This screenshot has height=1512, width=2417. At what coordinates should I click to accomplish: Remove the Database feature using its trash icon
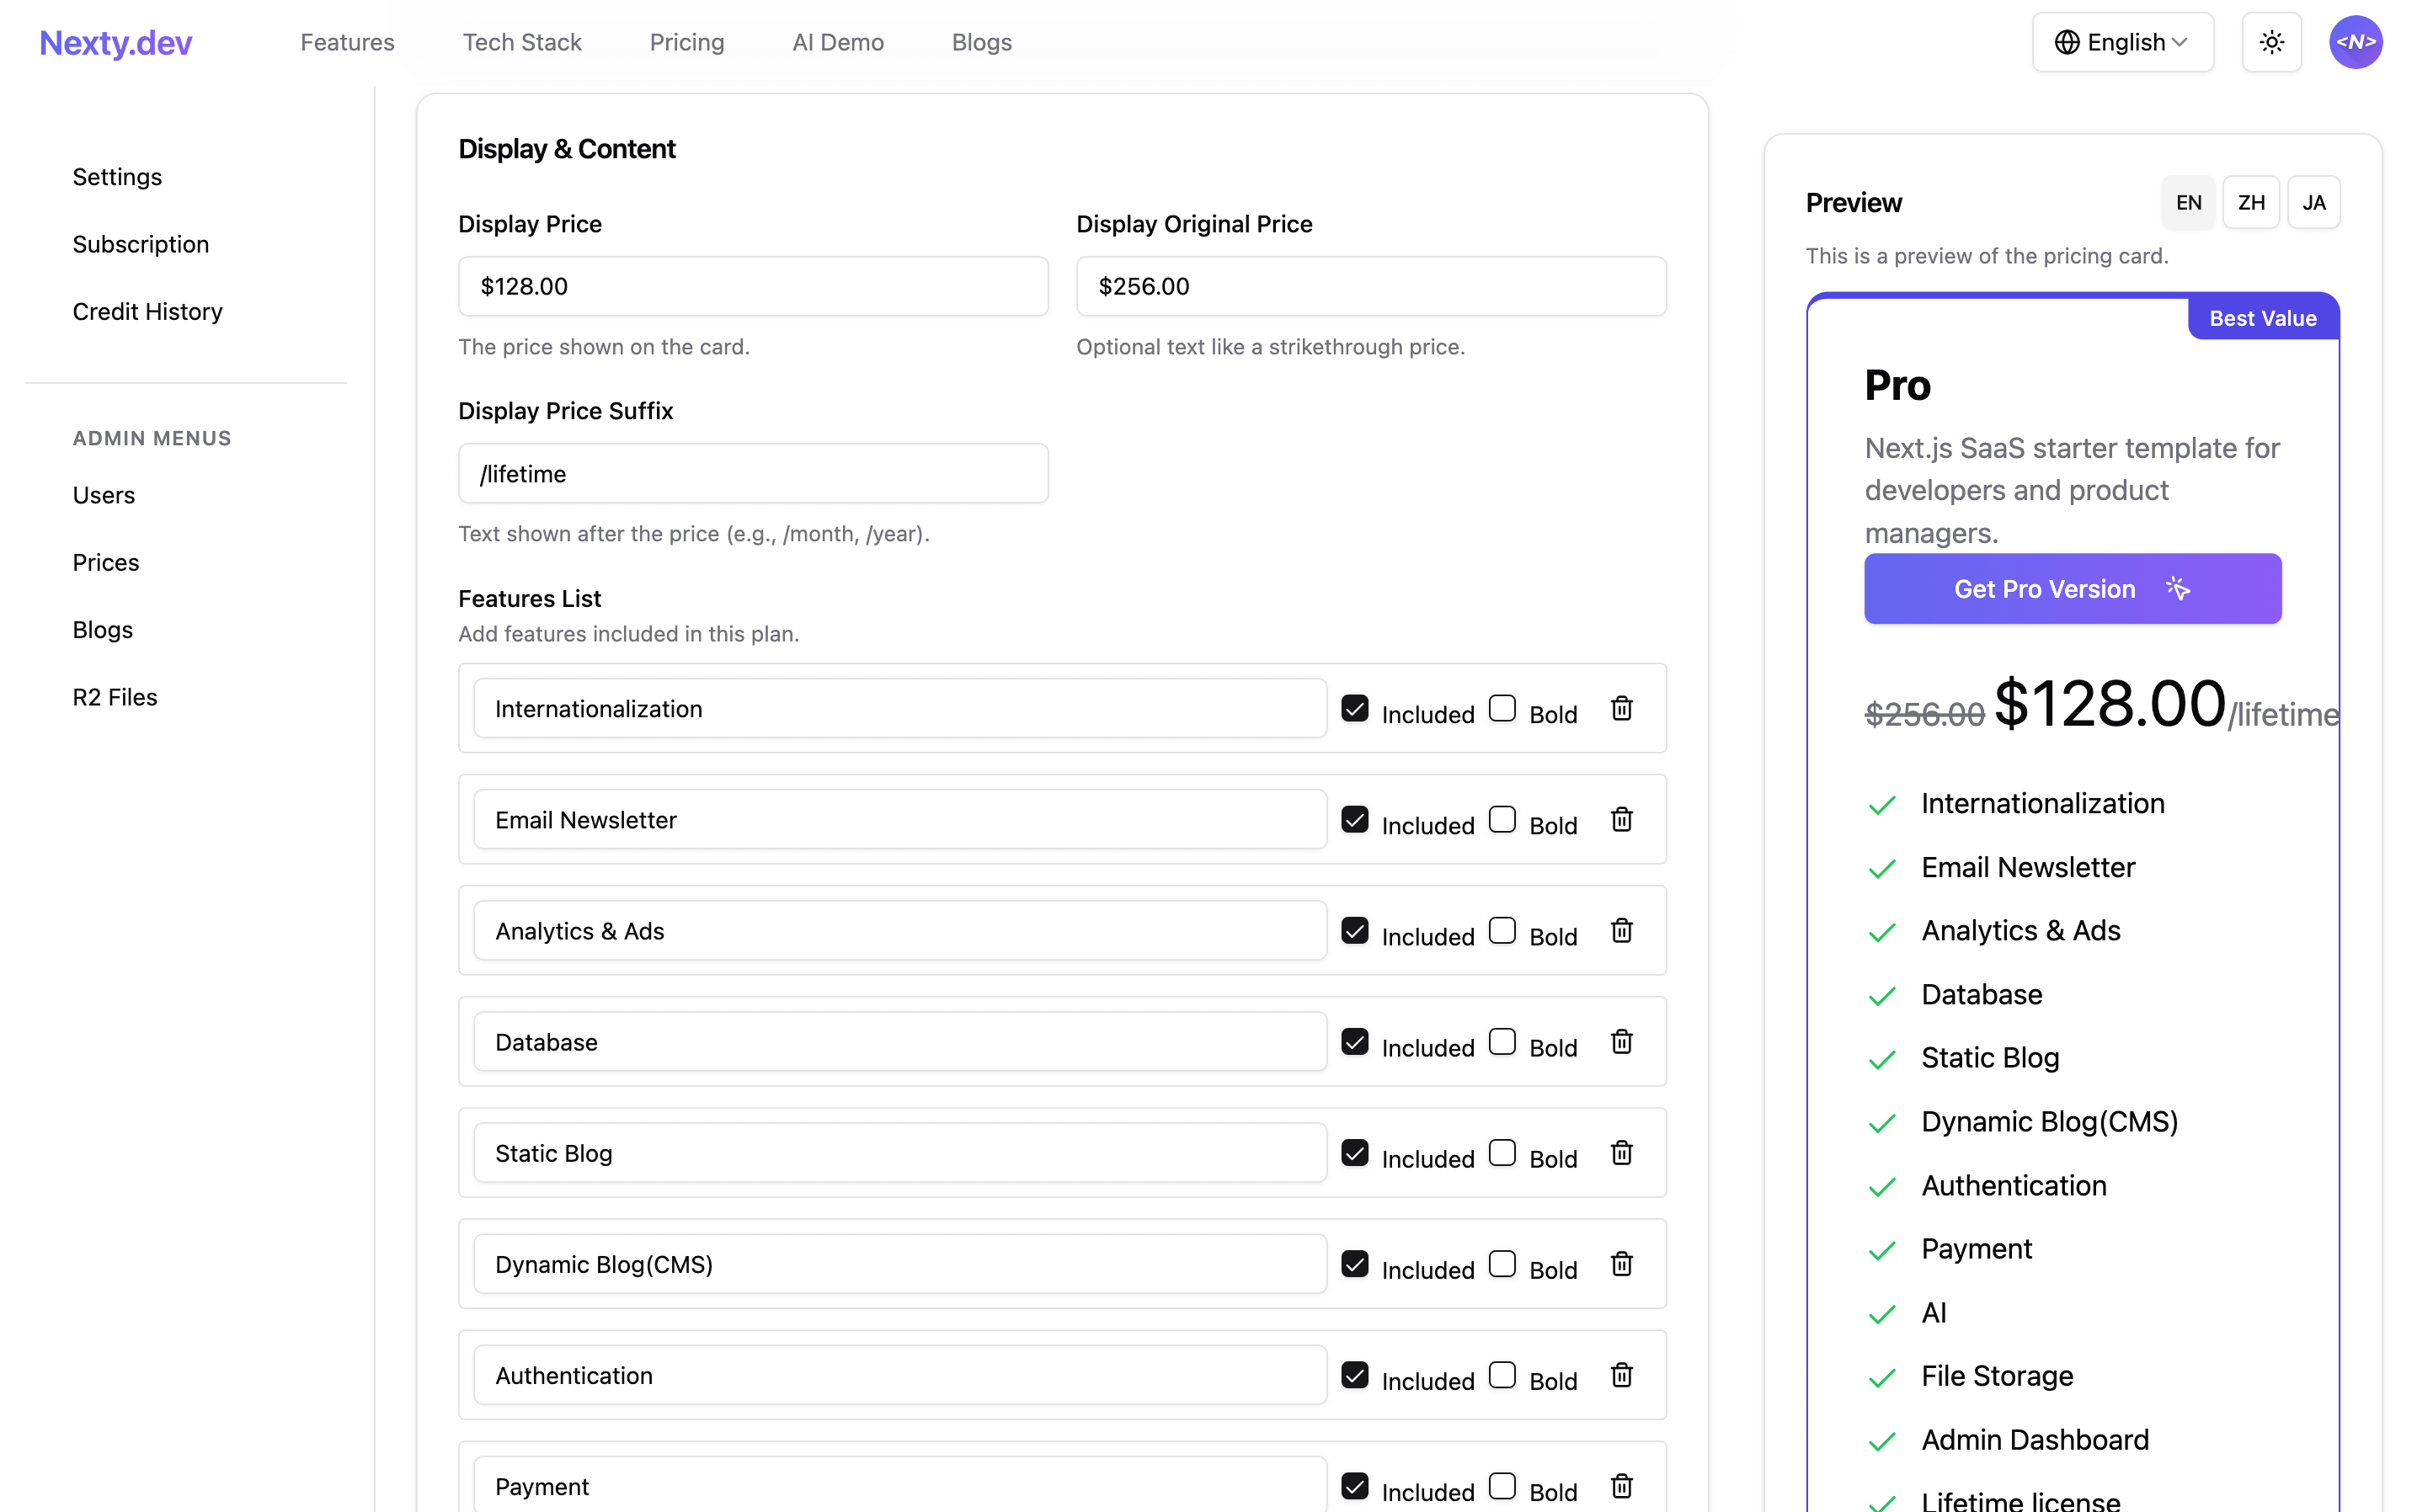1622,1041
